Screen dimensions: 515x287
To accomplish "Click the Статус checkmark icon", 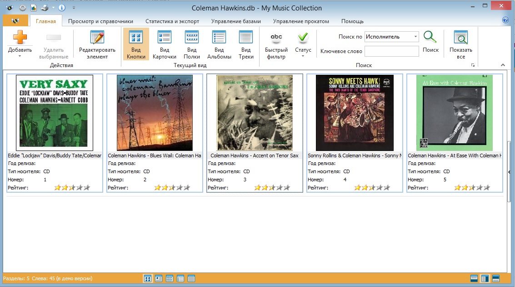I will click(303, 38).
